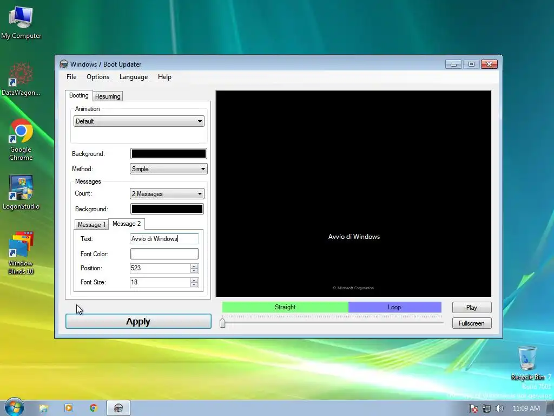Open the Recycle Bin icon
Screen dimensions: 554x416
tap(528, 363)
